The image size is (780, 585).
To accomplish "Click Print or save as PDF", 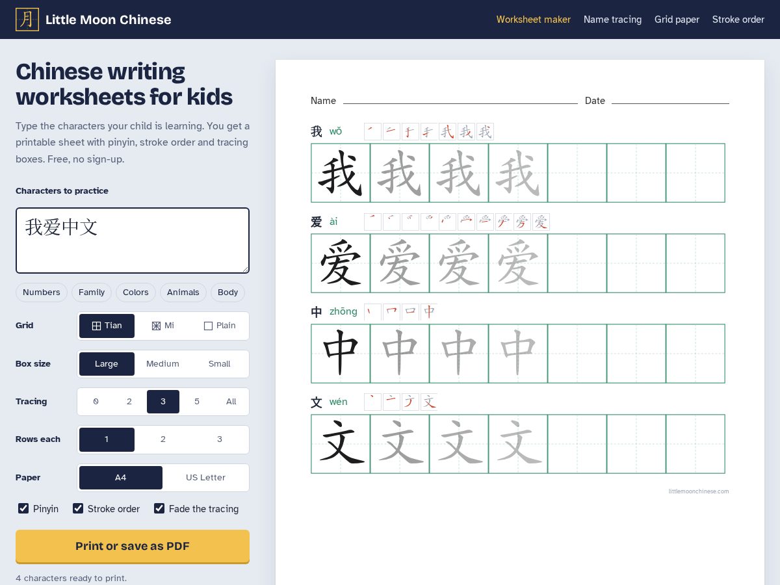I will (133, 546).
